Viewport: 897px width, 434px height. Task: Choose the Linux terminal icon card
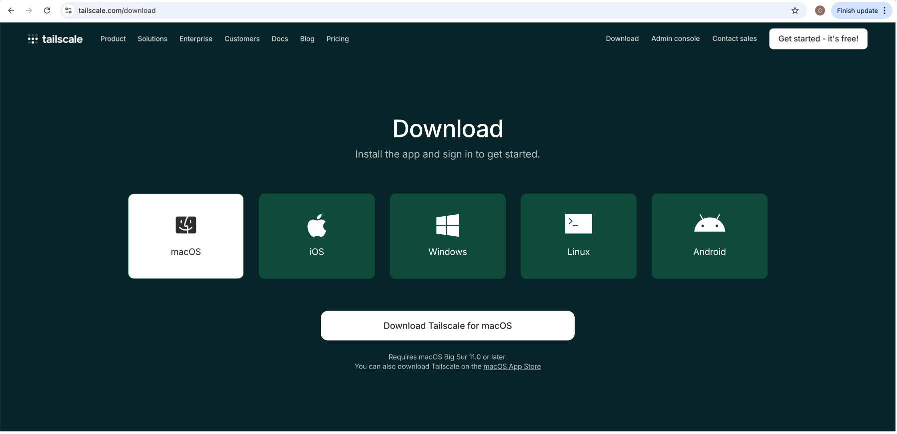click(579, 236)
